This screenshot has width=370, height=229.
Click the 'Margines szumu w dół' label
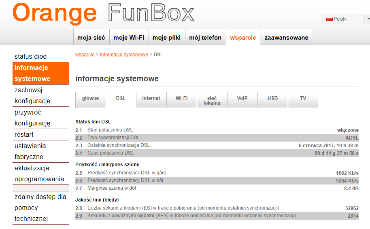tap(112, 188)
